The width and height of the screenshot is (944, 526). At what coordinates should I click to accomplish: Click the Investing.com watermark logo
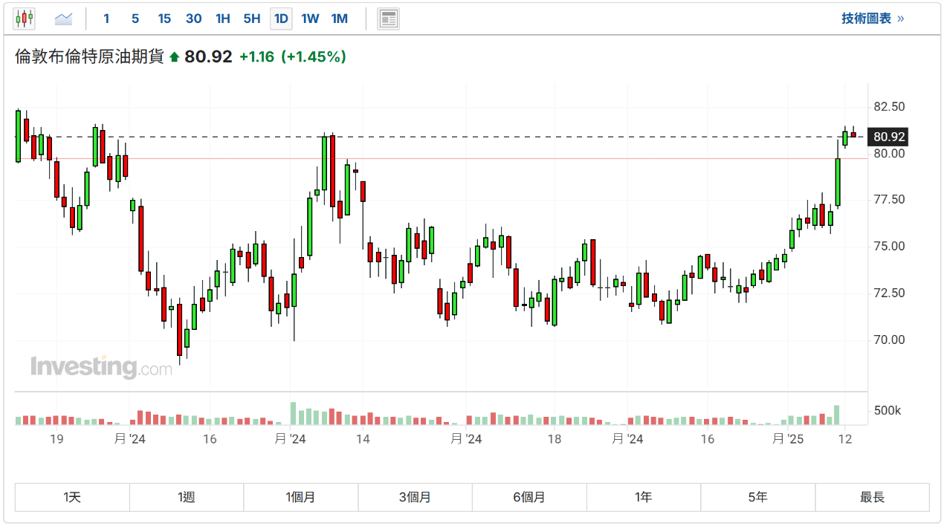[x=101, y=367]
